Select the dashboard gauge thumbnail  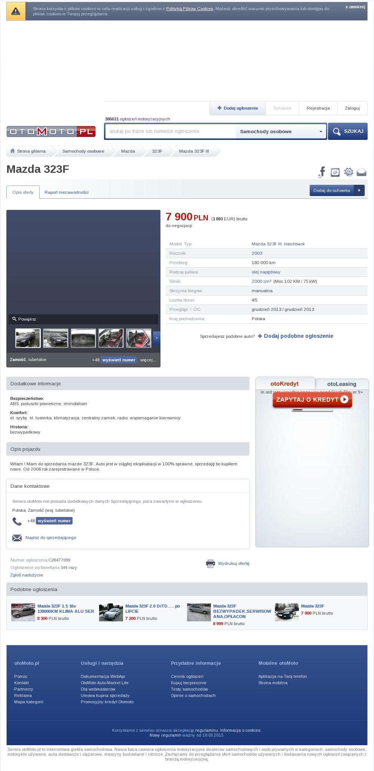coord(83,338)
